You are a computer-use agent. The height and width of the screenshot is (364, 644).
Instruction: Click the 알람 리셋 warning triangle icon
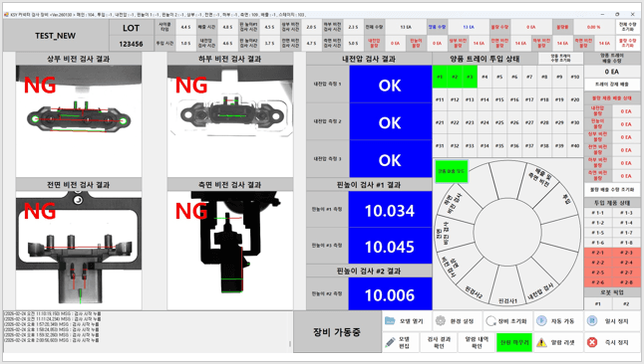pyautogui.click(x=541, y=342)
